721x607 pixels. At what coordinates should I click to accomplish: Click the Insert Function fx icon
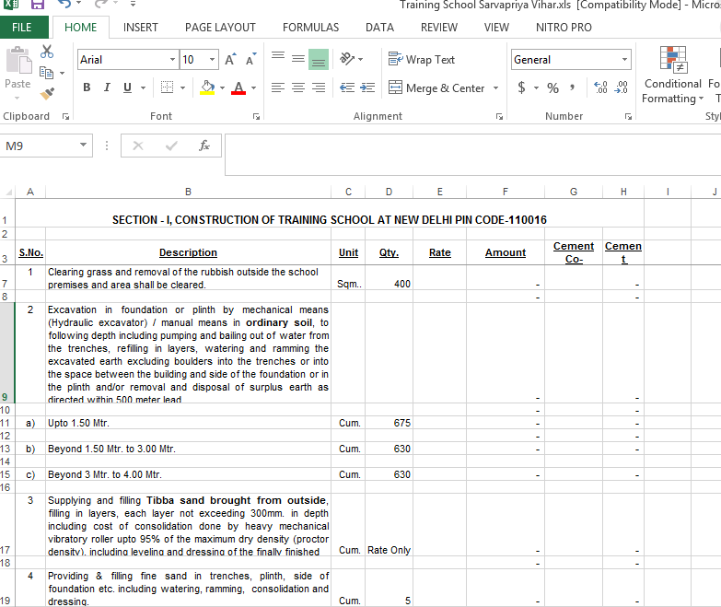pyautogui.click(x=204, y=146)
